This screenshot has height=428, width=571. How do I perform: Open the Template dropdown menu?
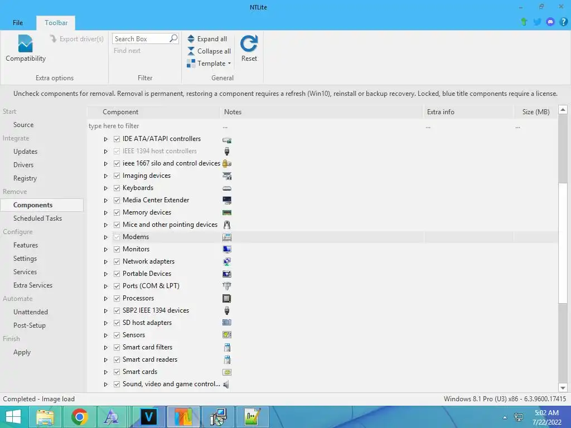tap(209, 64)
